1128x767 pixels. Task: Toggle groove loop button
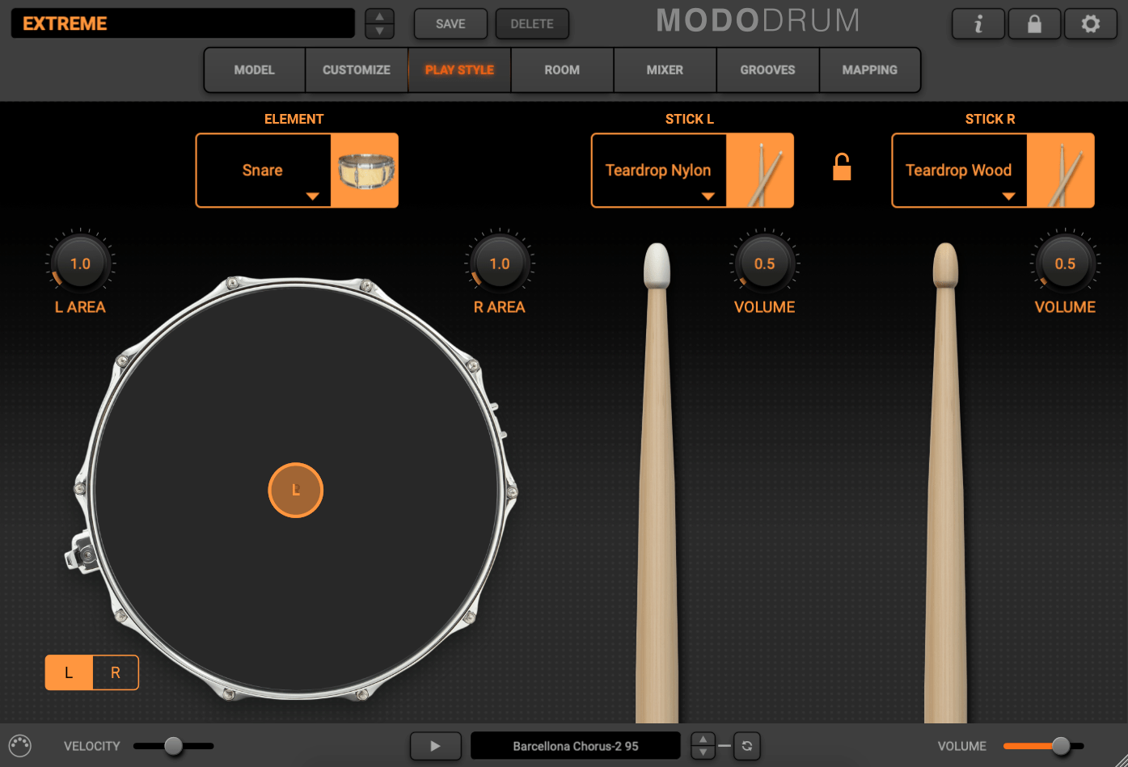(x=747, y=746)
